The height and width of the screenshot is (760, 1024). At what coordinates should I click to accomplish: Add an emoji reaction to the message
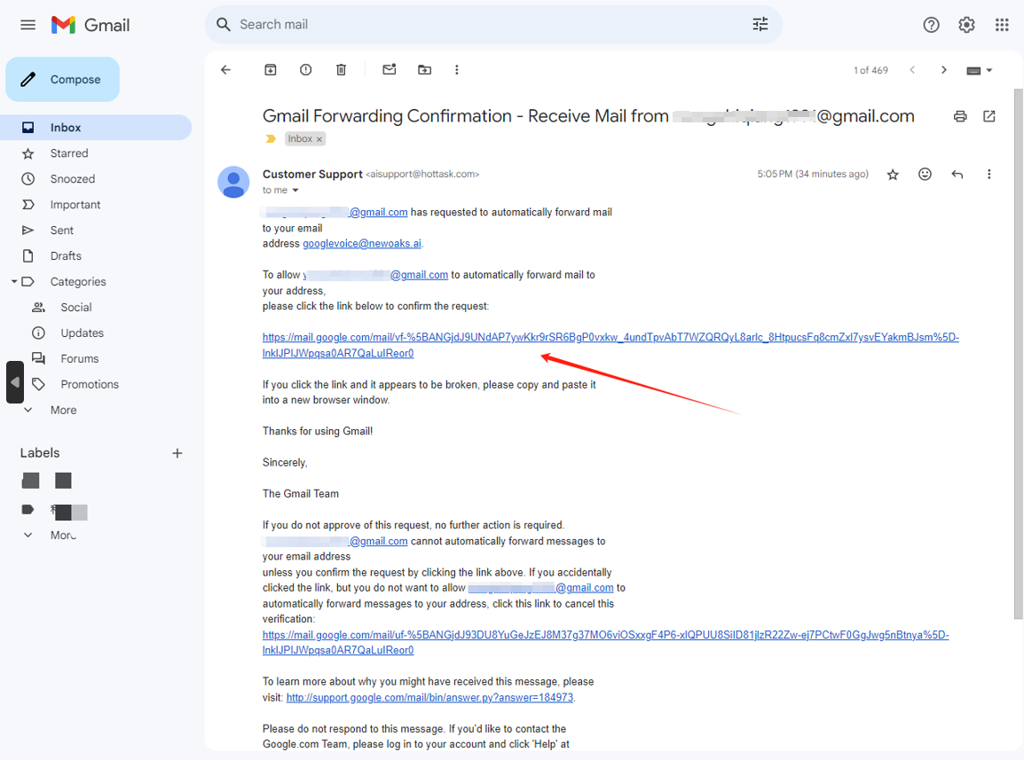[925, 175]
